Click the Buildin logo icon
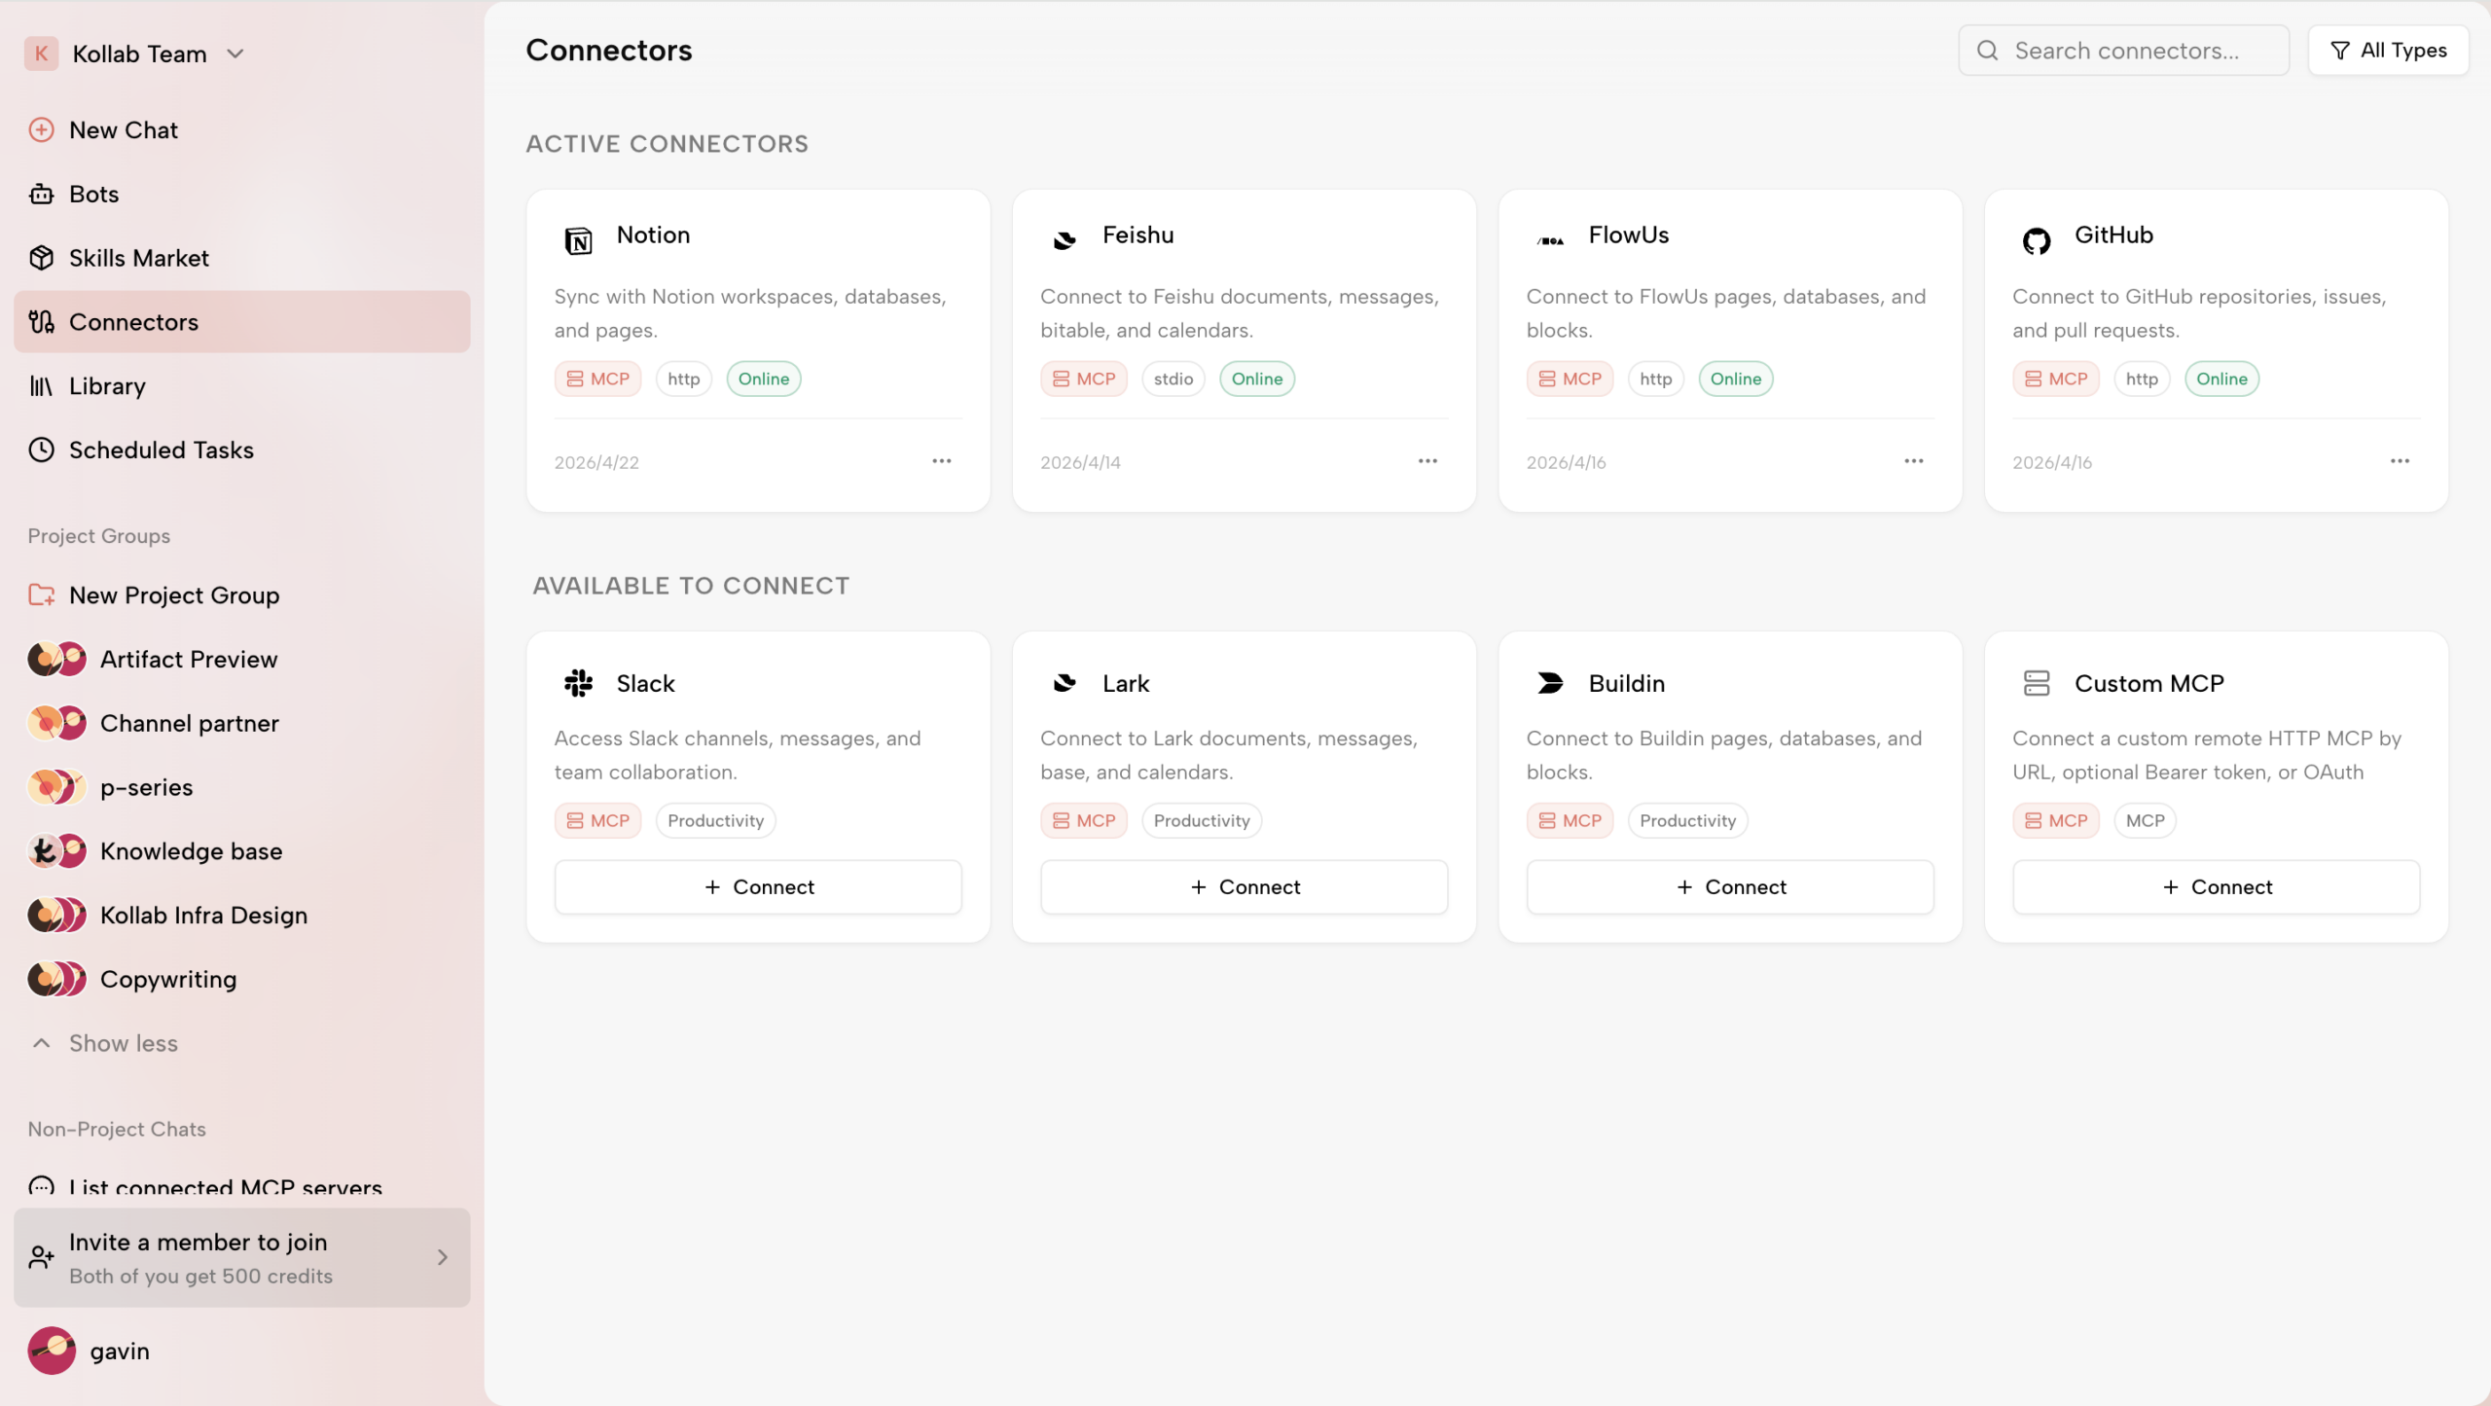Viewport: 2491px width, 1406px height. pyautogui.click(x=1551, y=683)
